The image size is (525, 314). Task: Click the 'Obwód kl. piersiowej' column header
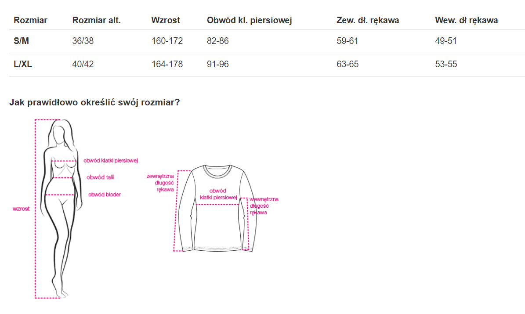coord(250,20)
